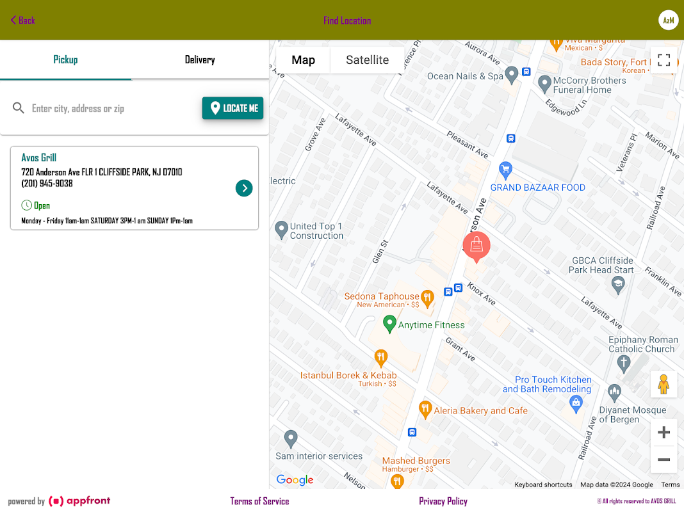Viewport: 684px width, 512px height.
Task: Click the 720 Anderson Ave address text
Action: point(102,172)
